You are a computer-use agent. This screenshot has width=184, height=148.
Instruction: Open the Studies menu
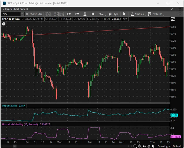[x=137, y=14]
